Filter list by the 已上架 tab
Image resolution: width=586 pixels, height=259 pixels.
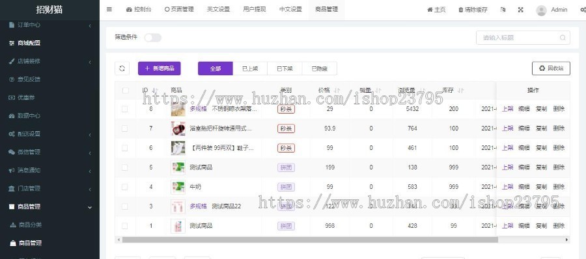point(250,69)
